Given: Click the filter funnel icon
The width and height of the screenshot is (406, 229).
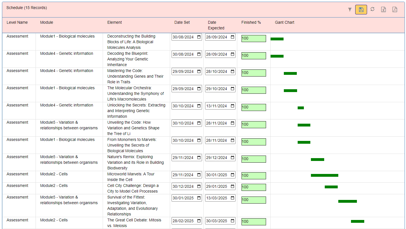Looking at the screenshot, I should point(350,10).
